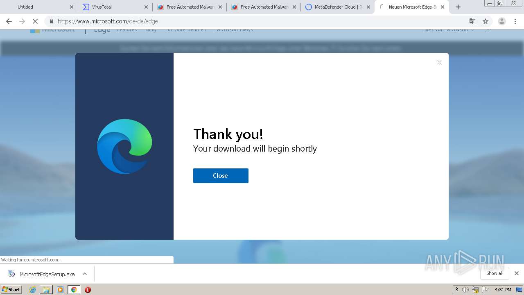
Task: Close the second Free Automated Malware tab
Action: [x=294, y=7]
